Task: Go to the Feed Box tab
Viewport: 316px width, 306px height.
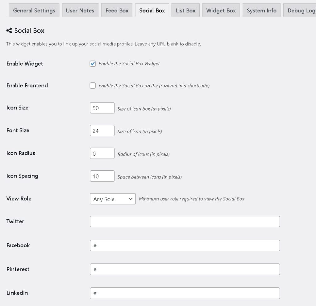Action: tap(117, 10)
